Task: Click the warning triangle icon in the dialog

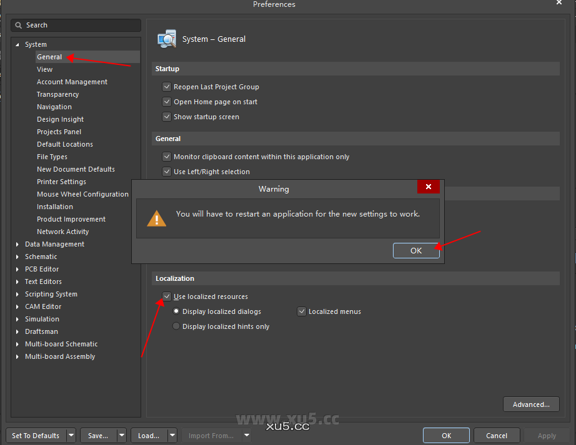Action: [x=156, y=218]
